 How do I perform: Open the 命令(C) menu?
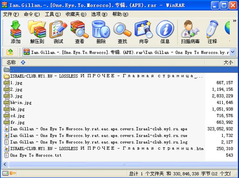coord(32,14)
